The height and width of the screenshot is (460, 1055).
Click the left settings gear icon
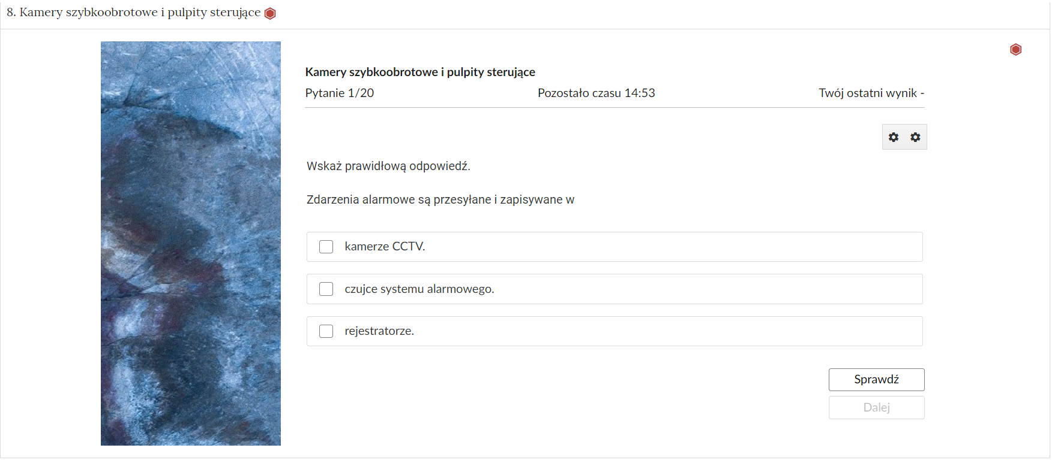tap(894, 137)
